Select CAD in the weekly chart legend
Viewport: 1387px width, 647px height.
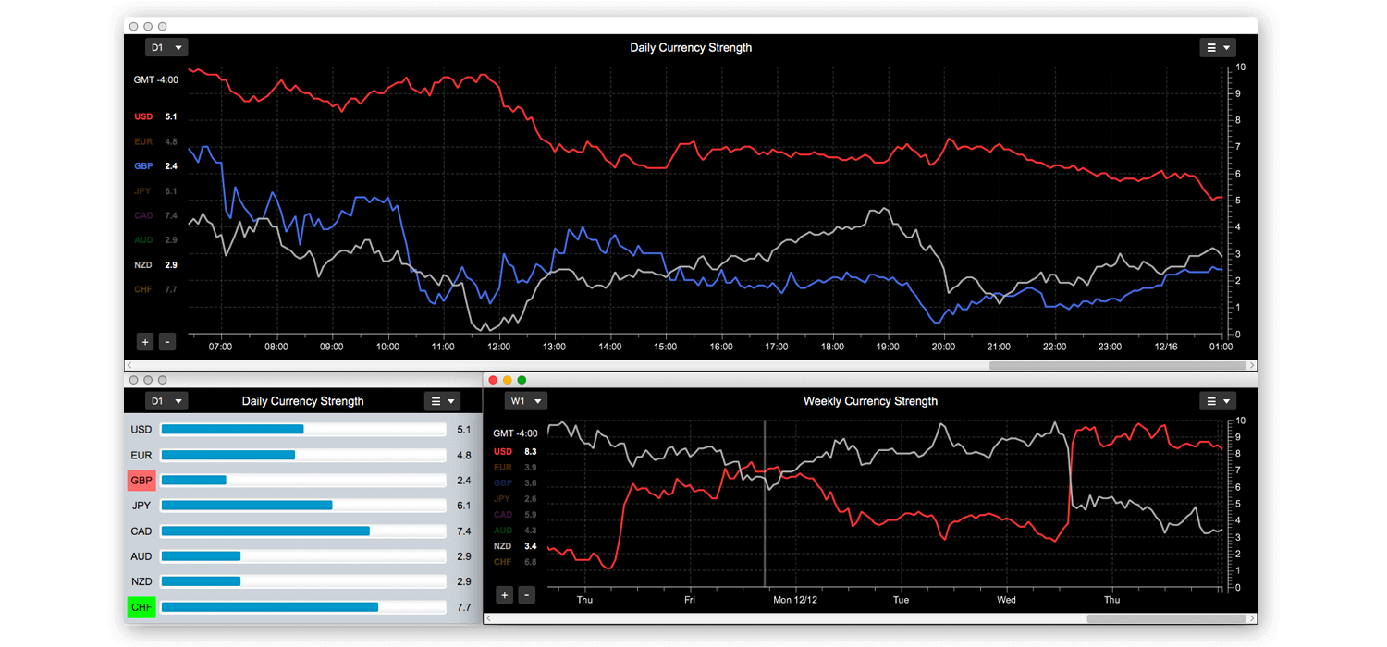(x=502, y=514)
